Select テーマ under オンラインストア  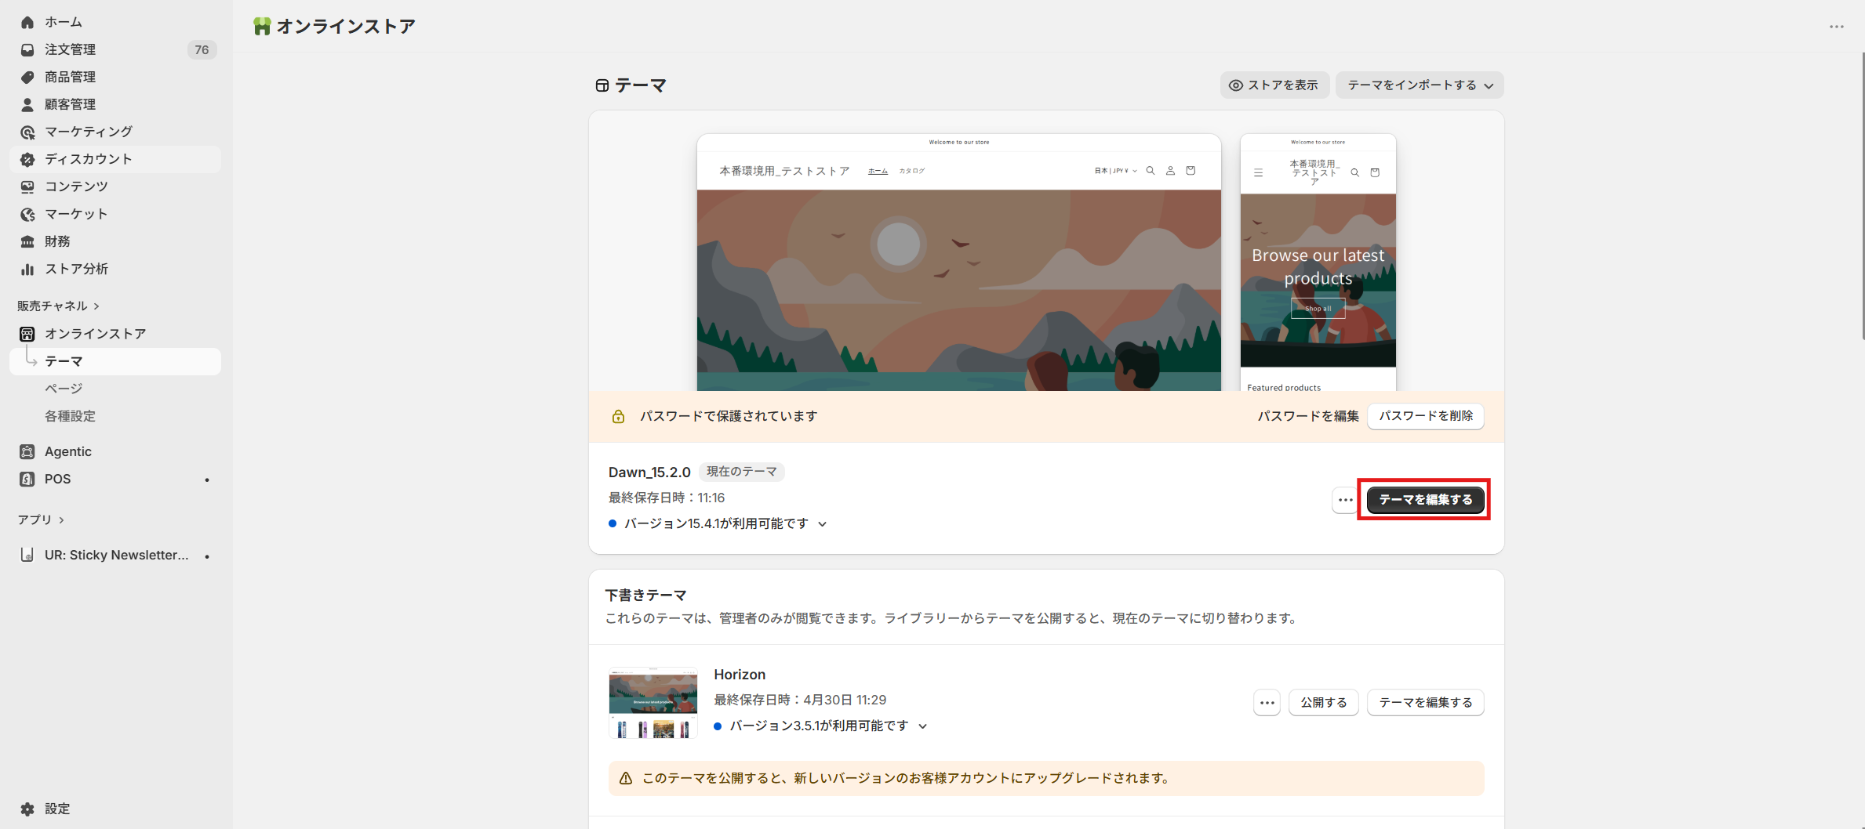115,361
